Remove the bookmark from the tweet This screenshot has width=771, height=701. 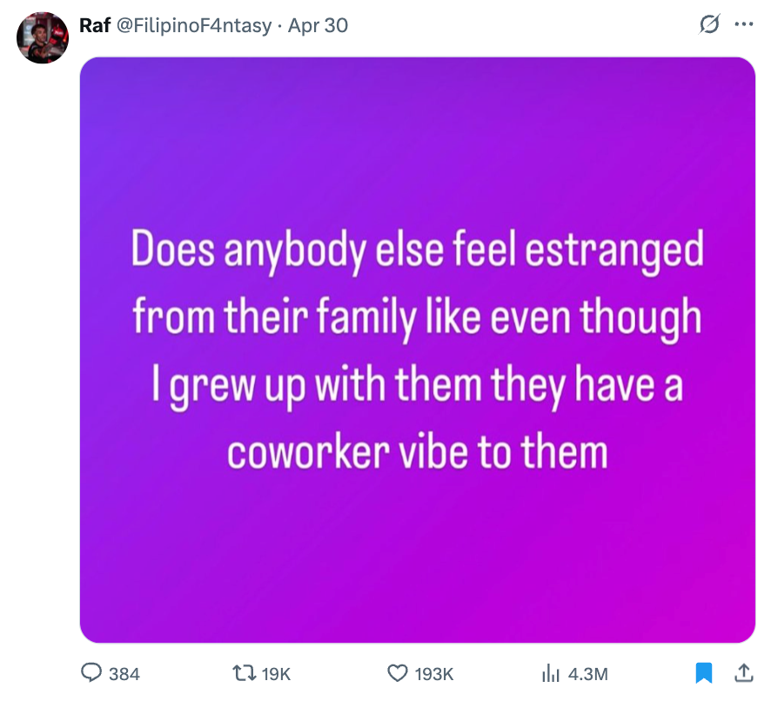click(x=701, y=672)
